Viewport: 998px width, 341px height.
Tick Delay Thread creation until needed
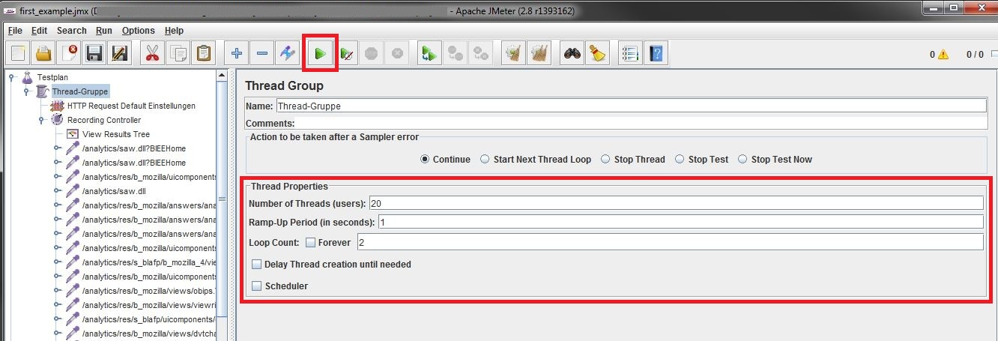(x=257, y=264)
